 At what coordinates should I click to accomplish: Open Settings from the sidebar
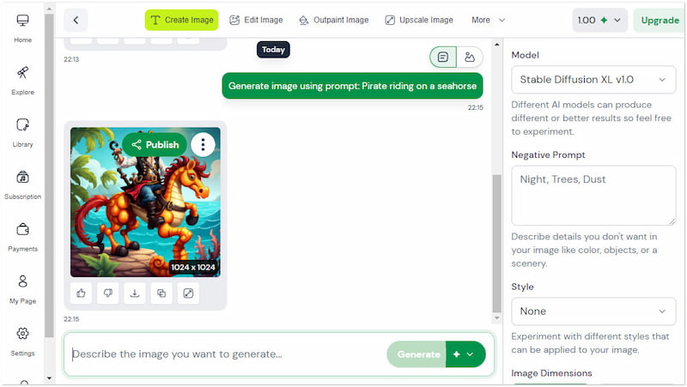tap(22, 340)
